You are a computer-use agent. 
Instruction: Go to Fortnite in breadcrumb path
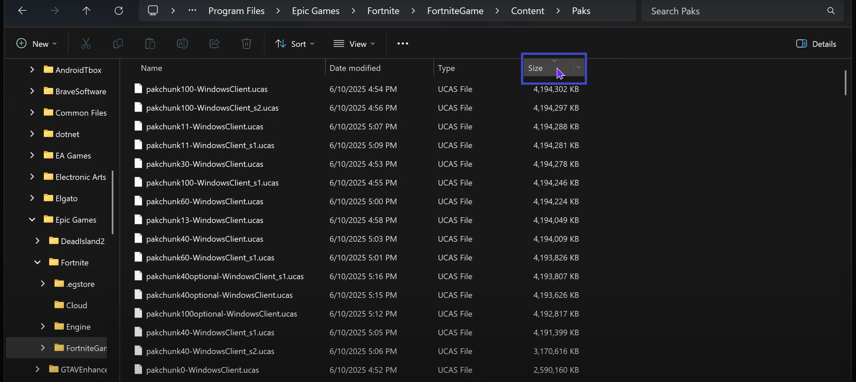(383, 11)
